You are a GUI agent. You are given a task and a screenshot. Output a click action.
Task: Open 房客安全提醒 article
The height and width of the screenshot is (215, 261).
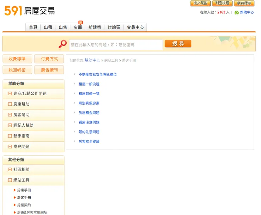click(x=89, y=141)
